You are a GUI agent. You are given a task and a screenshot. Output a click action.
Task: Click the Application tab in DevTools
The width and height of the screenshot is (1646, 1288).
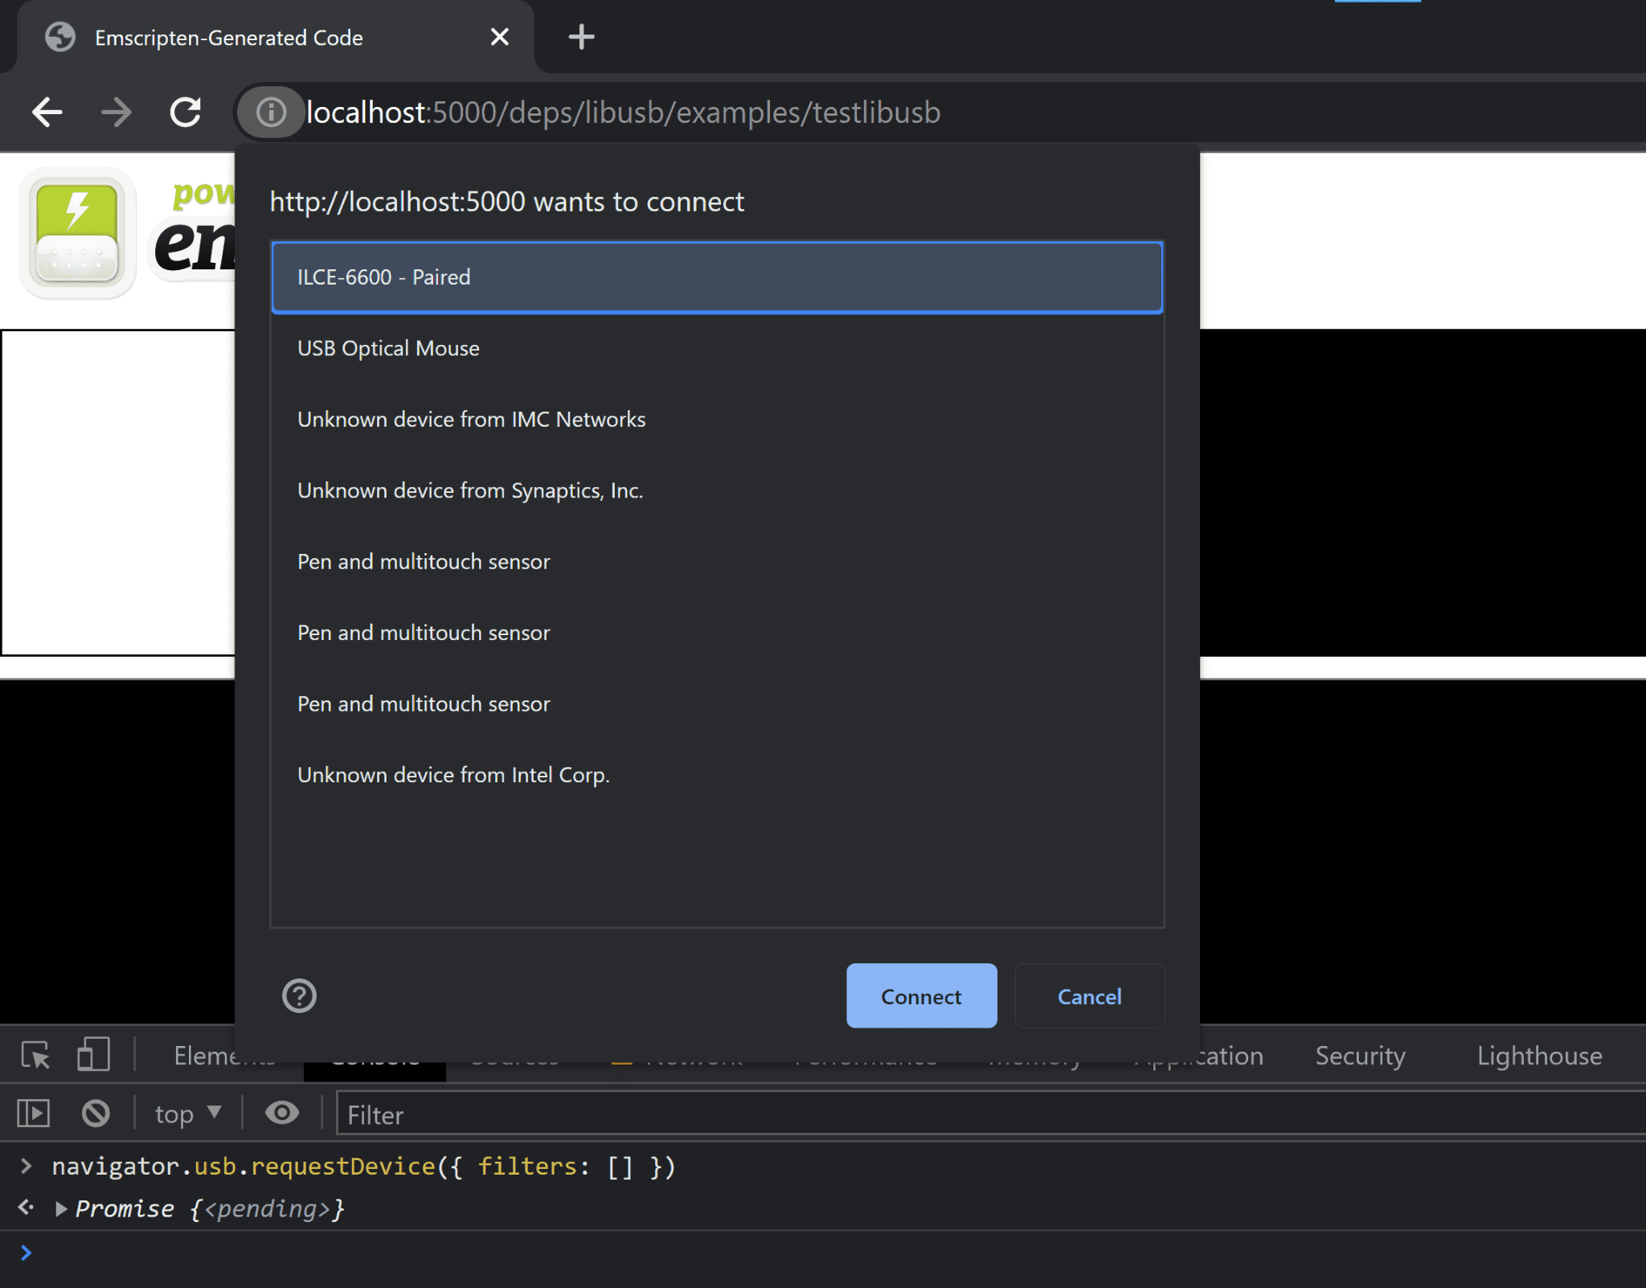(x=1194, y=1057)
